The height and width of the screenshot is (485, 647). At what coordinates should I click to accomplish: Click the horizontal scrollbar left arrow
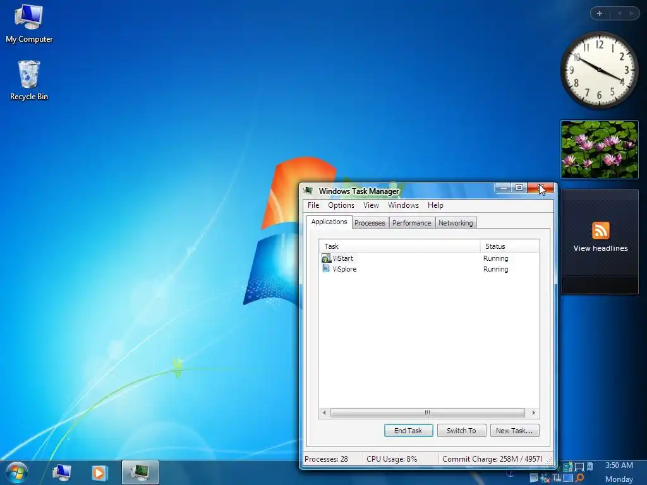[324, 412]
